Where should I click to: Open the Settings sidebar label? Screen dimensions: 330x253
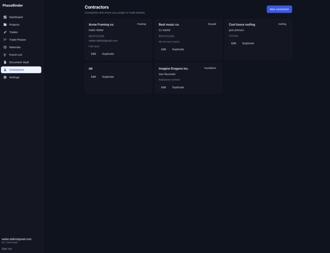coord(14,77)
